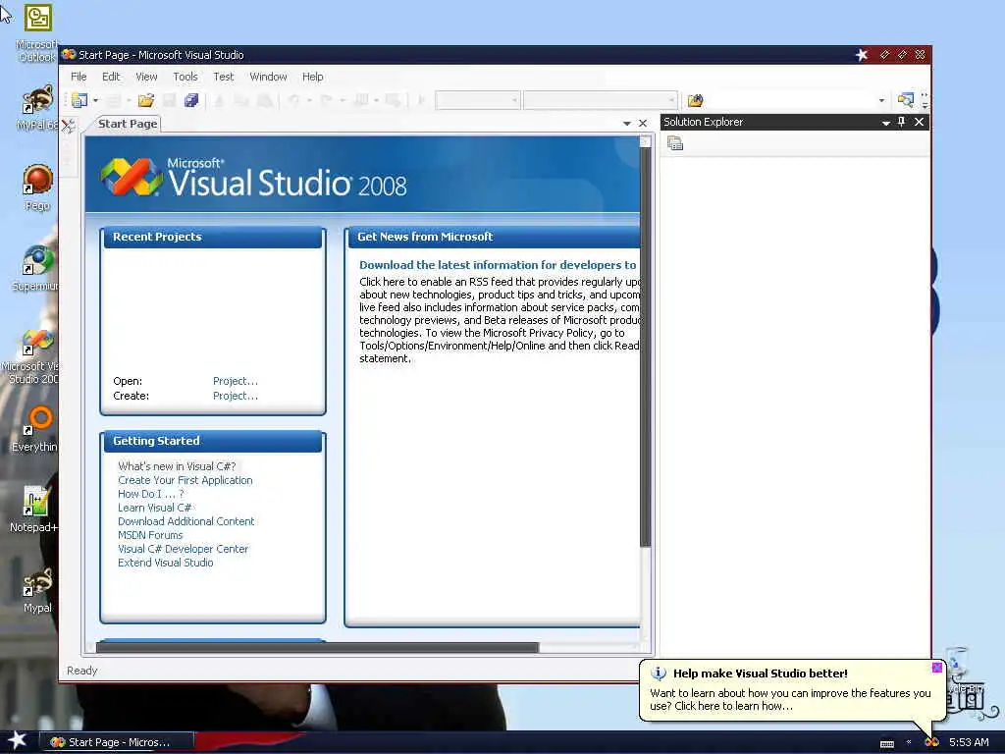1005x754 pixels.
Task: Click the rightmost Solution Explorer window toolbar icon
Action: [905, 100]
